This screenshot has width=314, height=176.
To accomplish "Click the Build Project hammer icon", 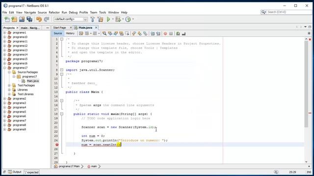I will pos(93,19).
